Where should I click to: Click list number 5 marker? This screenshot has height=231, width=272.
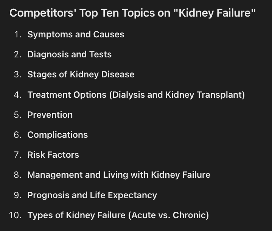coord(18,115)
